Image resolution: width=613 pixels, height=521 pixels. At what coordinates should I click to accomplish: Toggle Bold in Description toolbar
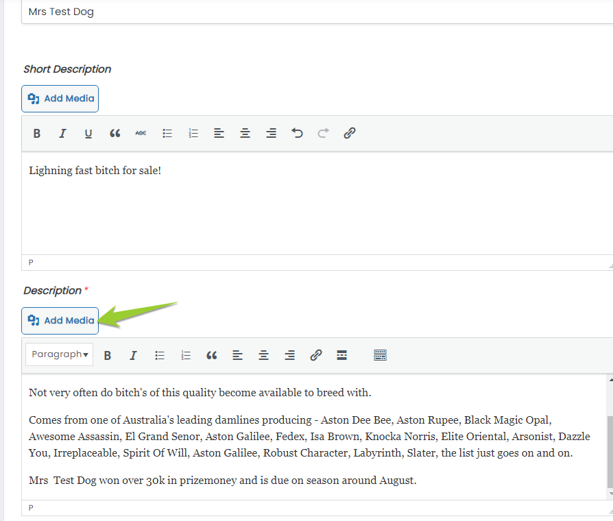pos(108,355)
